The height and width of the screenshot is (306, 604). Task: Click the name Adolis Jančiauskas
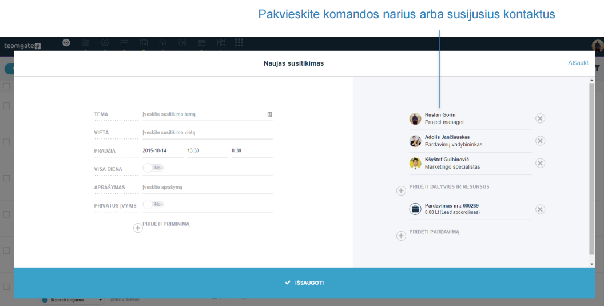(x=447, y=137)
